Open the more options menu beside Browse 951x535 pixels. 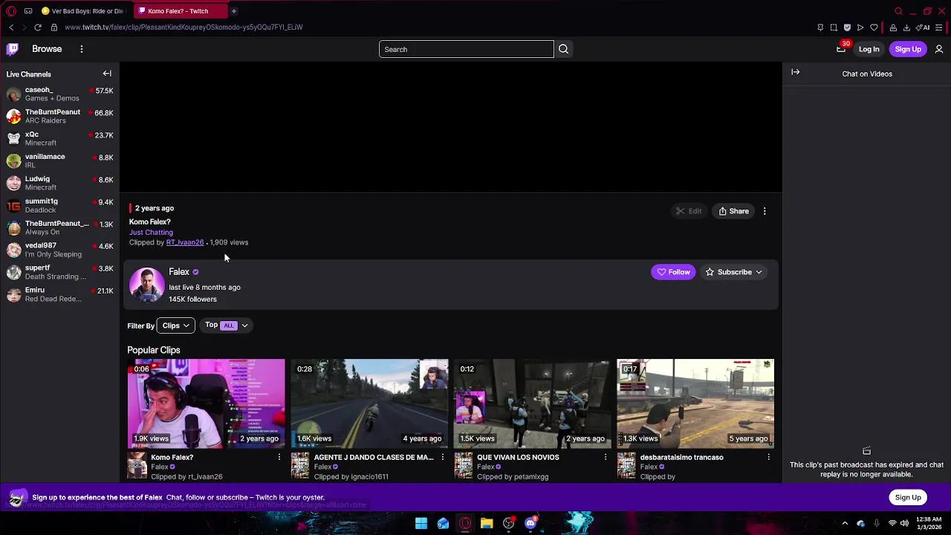point(82,49)
